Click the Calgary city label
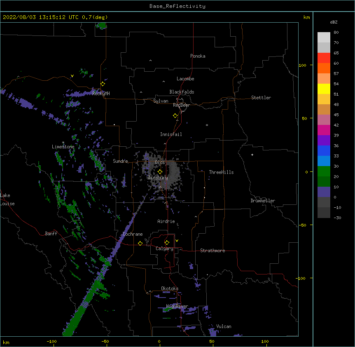The image size is (355, 347). coord(164,249)
